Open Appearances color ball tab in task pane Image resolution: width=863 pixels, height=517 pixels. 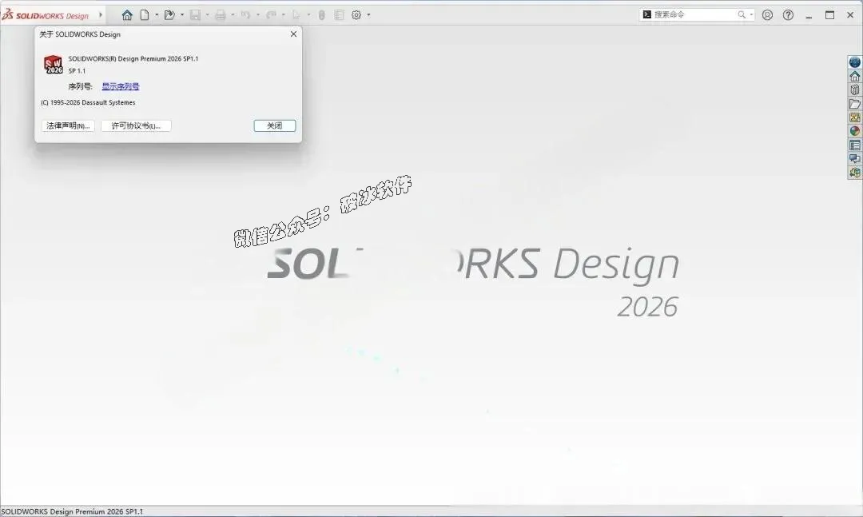pos(855,131)
